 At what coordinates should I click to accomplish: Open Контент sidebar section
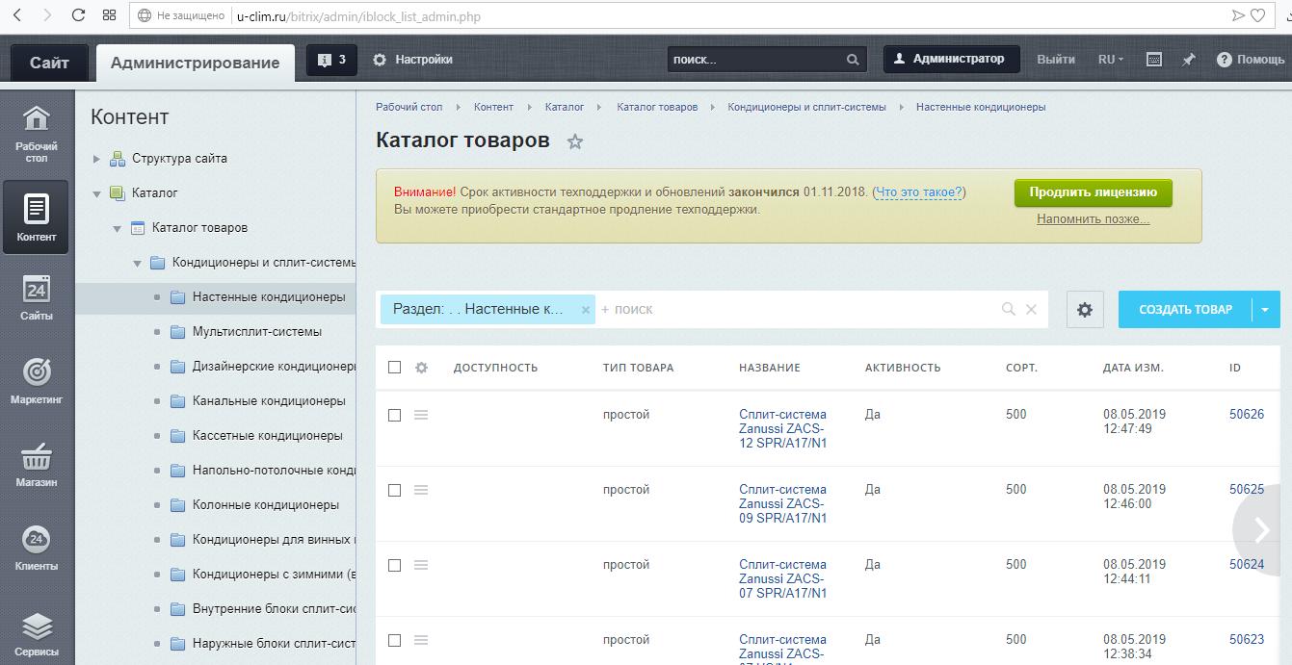36,217
